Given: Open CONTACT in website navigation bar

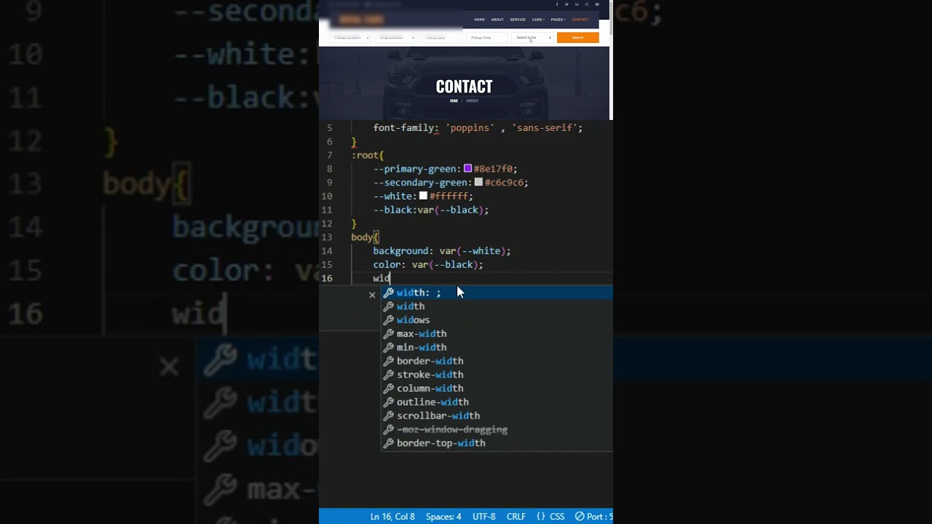Looking at the screenshot, I should click(x=580, y=20).
